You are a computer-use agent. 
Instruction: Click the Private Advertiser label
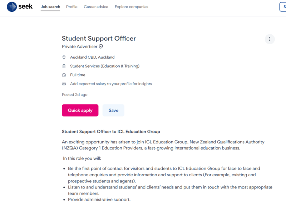point(79,46)
